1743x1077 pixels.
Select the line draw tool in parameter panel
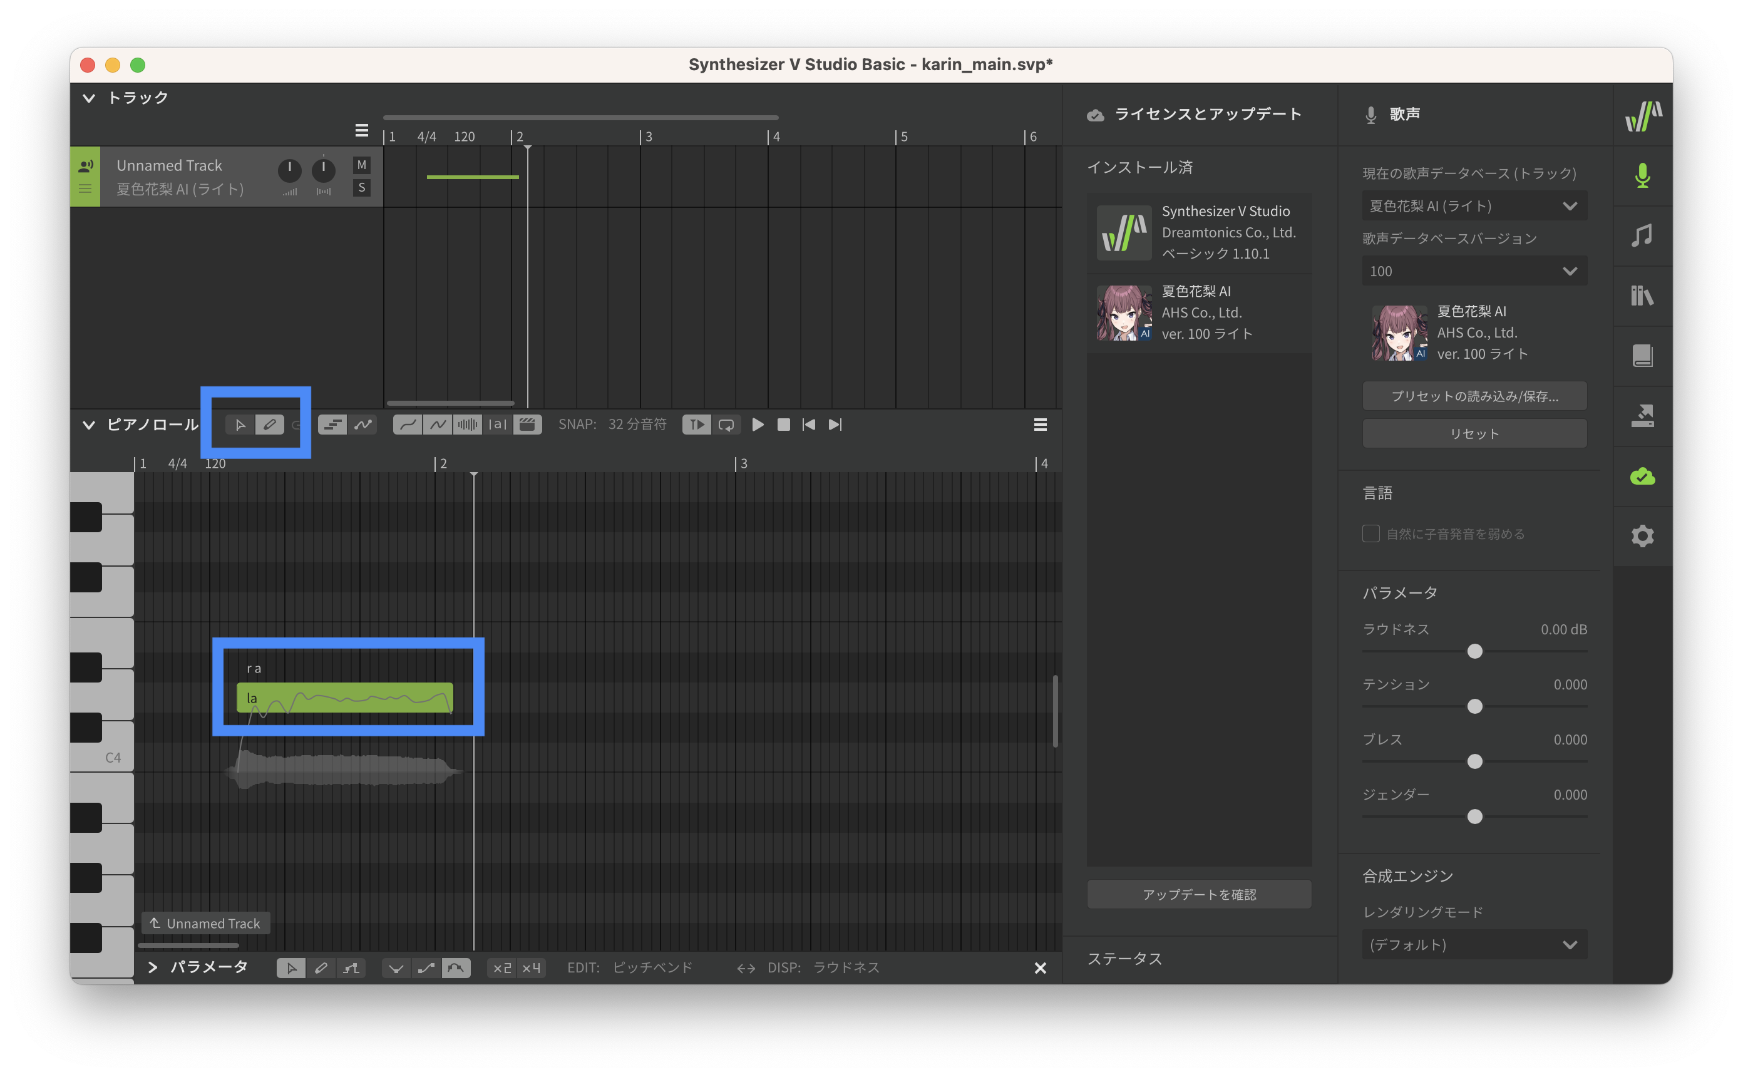[x=351, y=968]
